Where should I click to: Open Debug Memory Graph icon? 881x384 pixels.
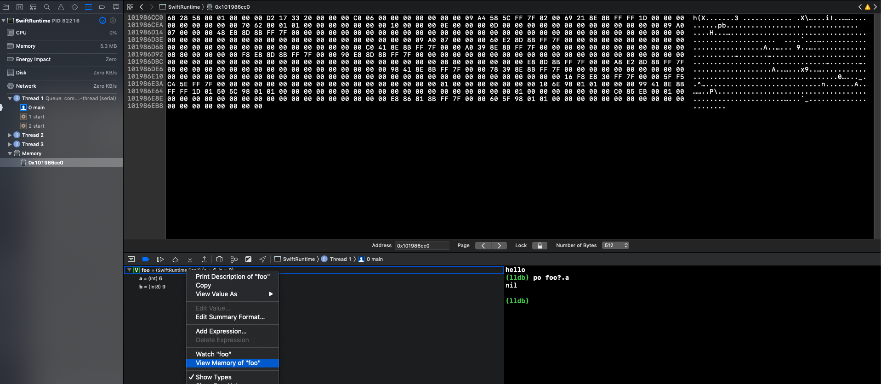pyautogui.click(x=234, y=259)
